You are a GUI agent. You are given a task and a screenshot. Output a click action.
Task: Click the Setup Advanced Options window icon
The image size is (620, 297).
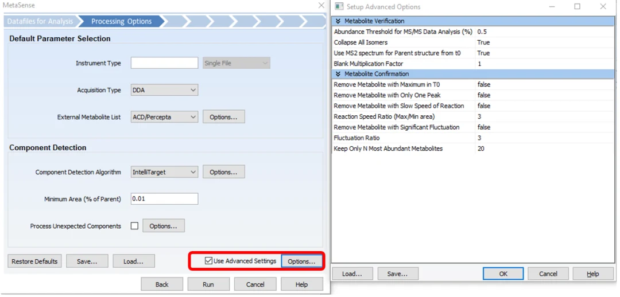click(339, 6)
